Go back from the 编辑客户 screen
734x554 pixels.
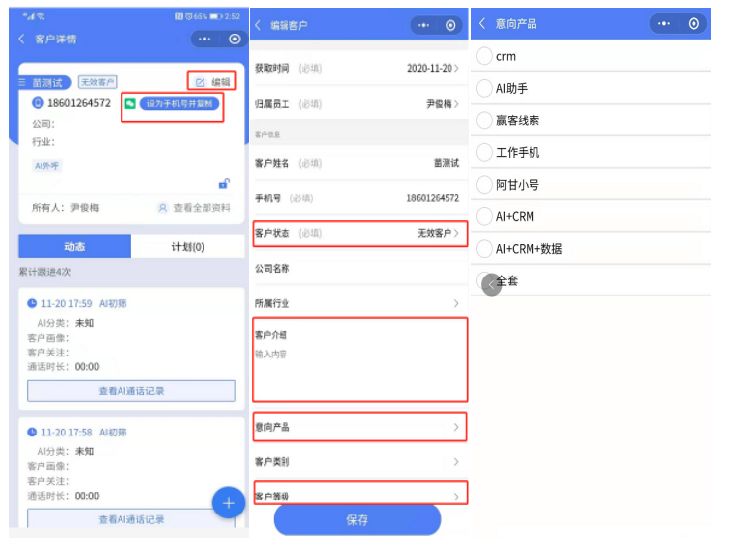pos(258,25)
